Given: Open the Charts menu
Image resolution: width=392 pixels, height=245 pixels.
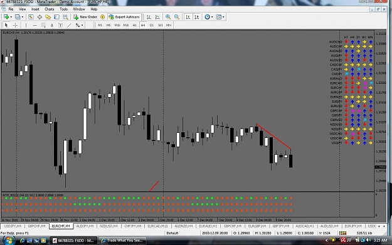Looking at the screenshot, I should coord(50,9).
